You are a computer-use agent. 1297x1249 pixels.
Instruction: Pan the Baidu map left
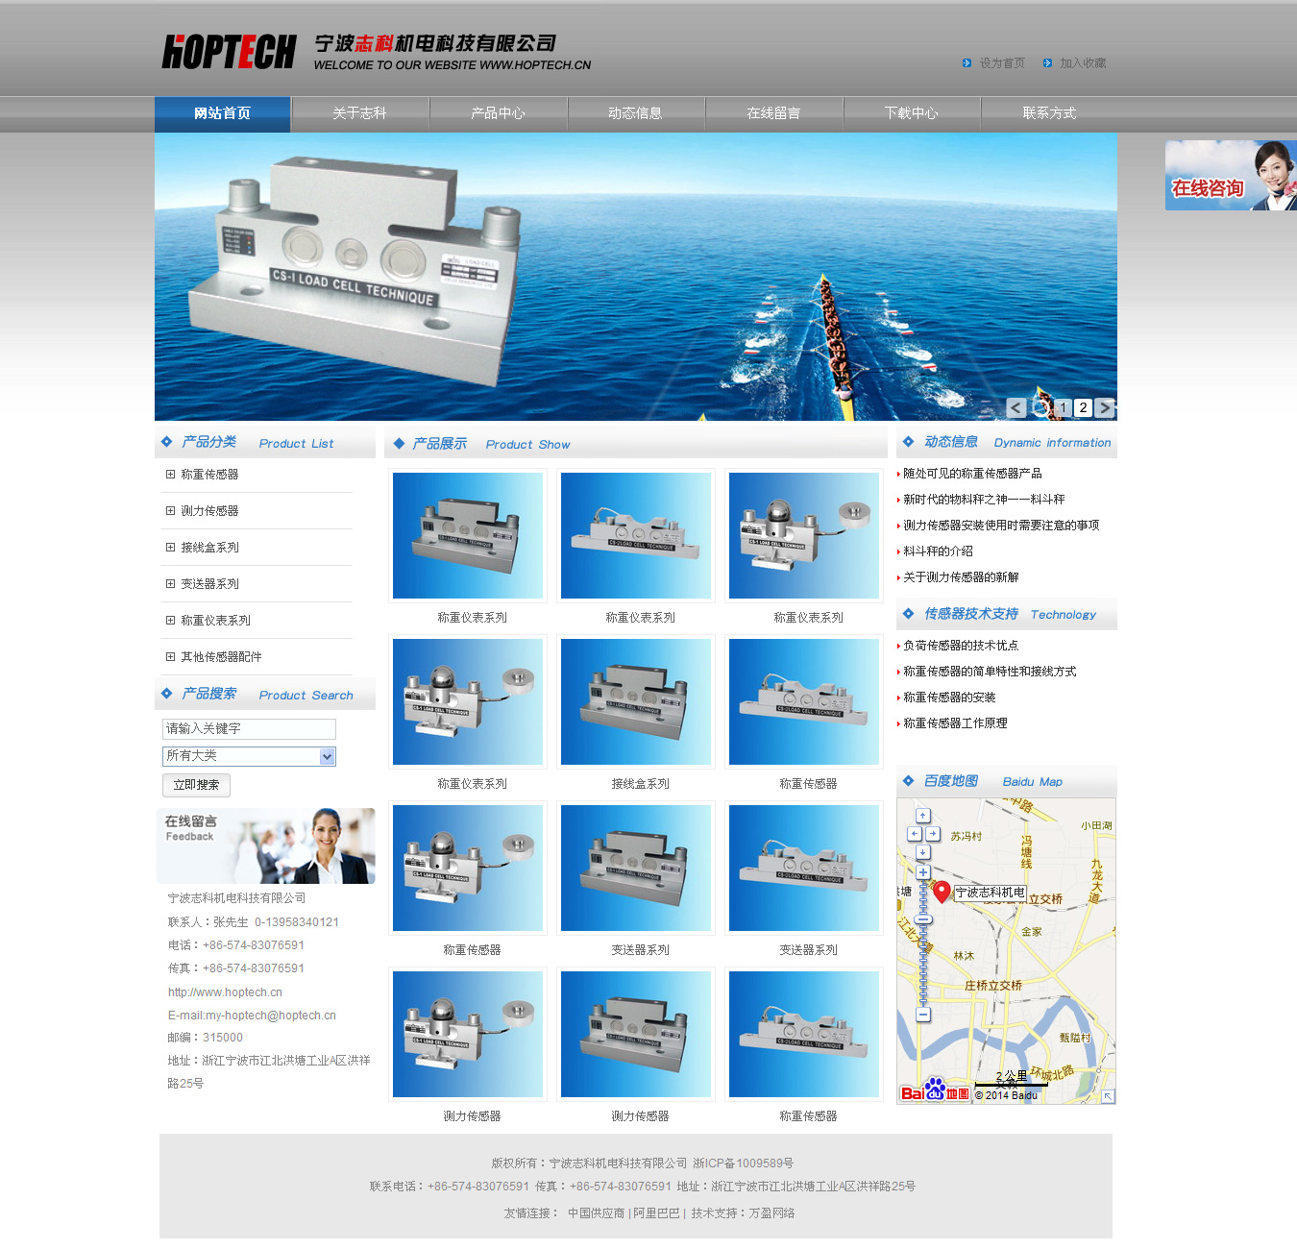[914, 834]
